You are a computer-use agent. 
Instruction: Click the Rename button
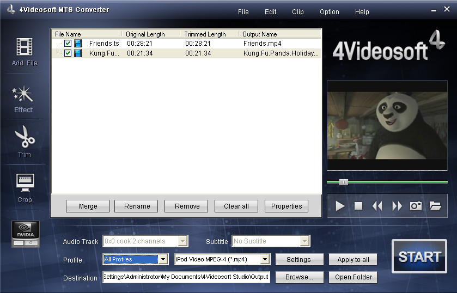click(x=136, y=206)
